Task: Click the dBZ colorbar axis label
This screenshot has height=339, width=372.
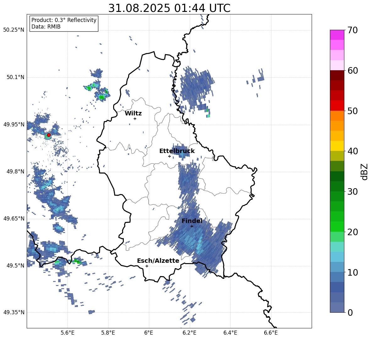Action: (x=364, y=172)
